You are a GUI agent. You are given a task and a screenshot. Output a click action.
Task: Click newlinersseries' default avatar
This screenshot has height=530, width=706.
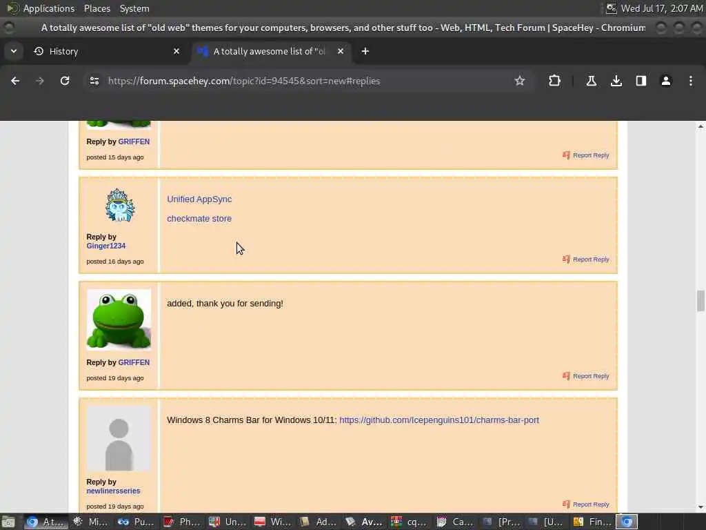click(x=119, y=438)
